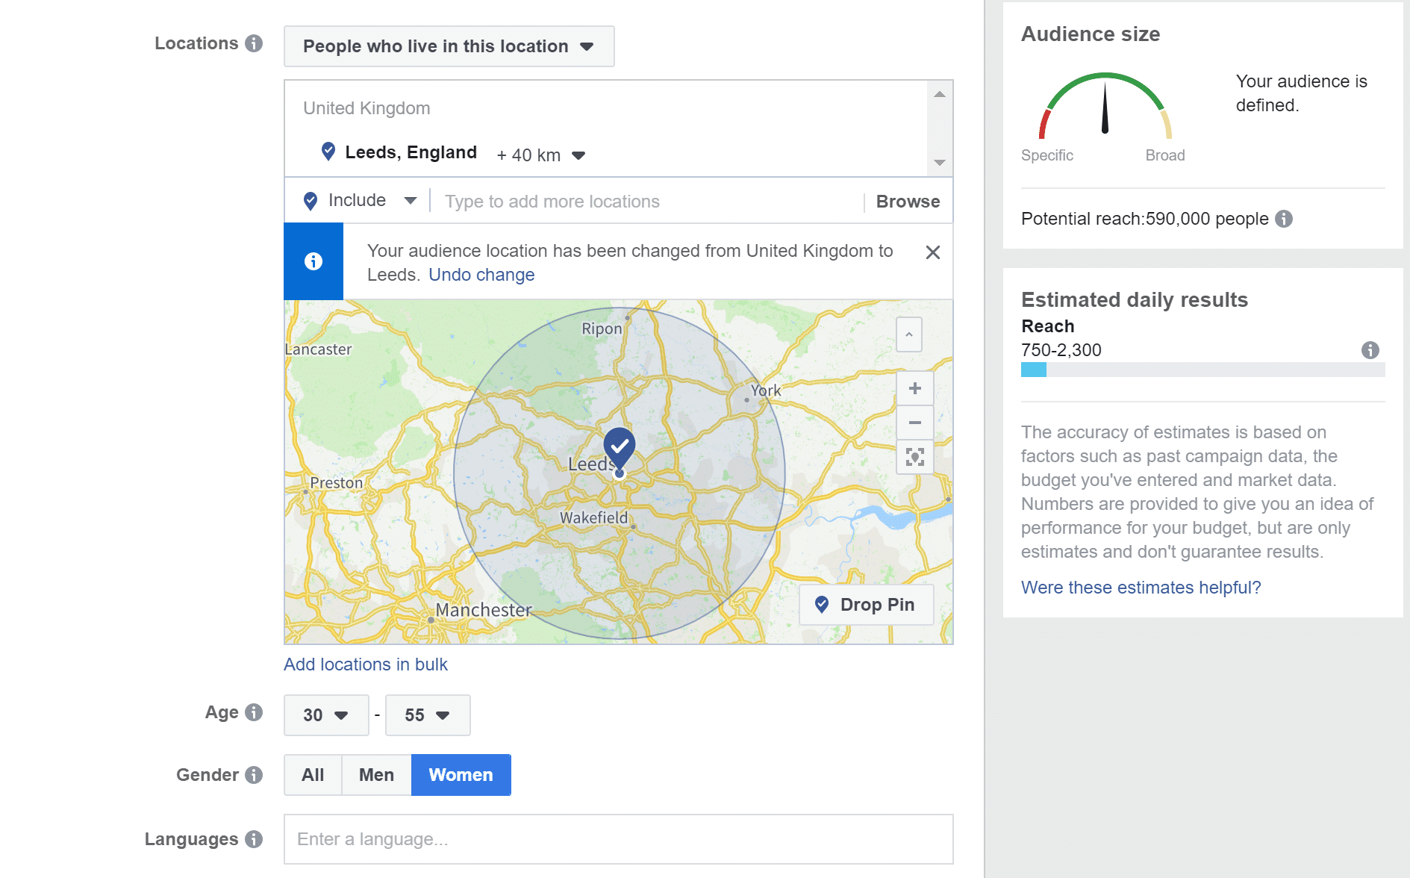This screenshot has width=1410, height=878.
Task: Click the Leeds, England location entry
Action: (x=411, y=152)
